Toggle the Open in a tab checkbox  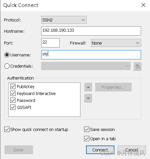[87, 139]
